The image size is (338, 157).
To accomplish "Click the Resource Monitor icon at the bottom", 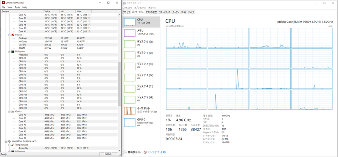I will point(145,152).
